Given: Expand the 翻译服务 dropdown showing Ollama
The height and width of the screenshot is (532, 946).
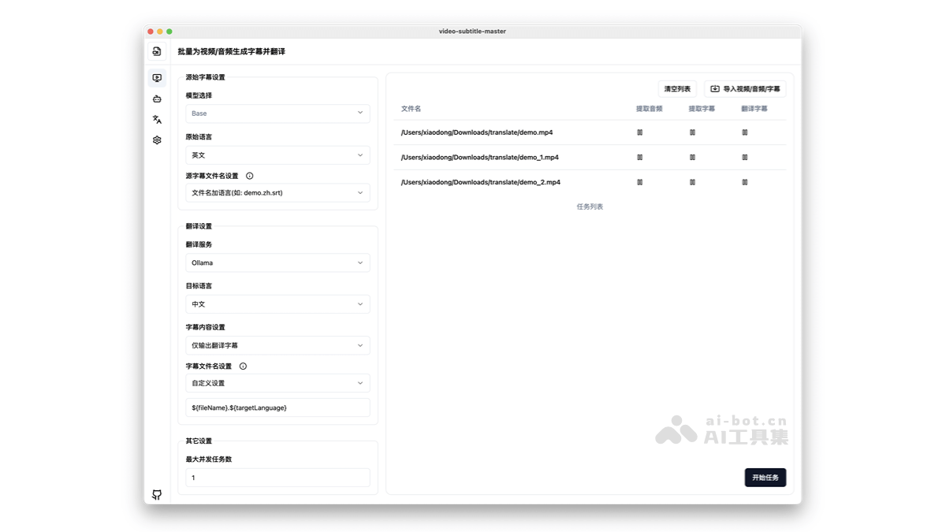Looking at the screenshot, I should 277,262.
